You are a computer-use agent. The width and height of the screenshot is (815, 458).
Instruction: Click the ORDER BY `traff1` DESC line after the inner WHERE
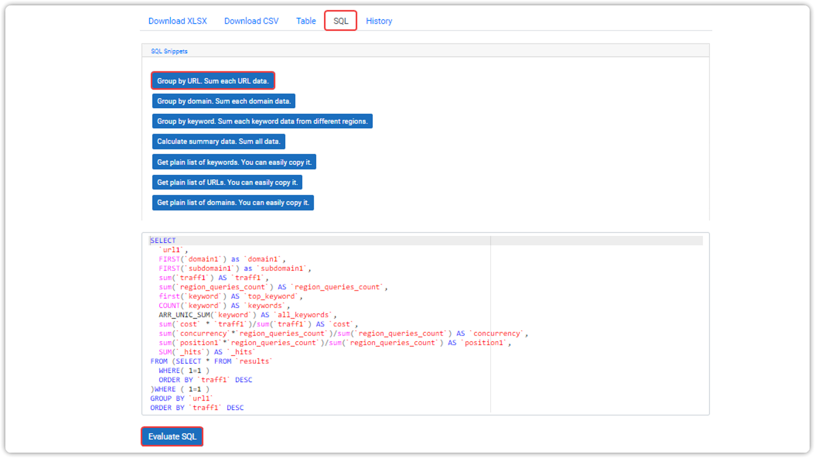tap(205, 380)
